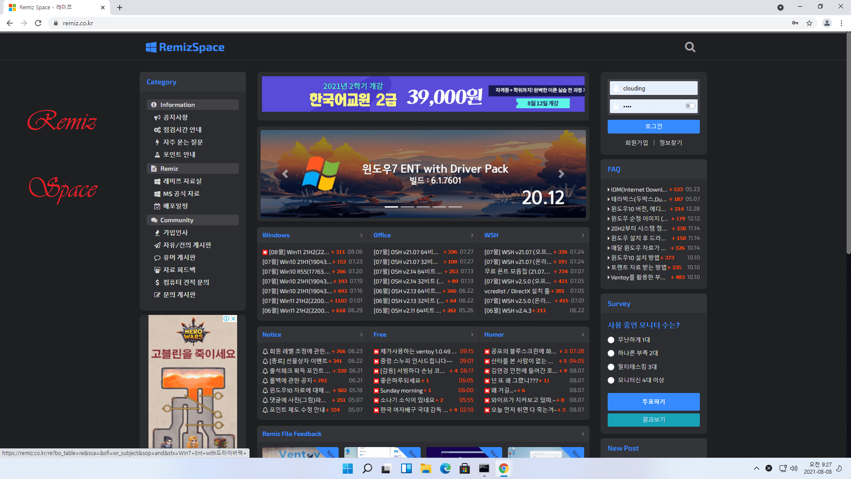Open Windows Start menu

348,468
